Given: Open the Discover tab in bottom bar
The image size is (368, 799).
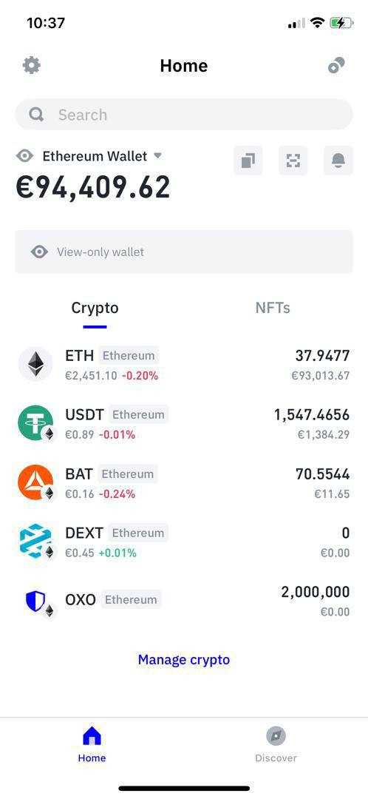Looking at the screenshot, I should tap(276, 744).
